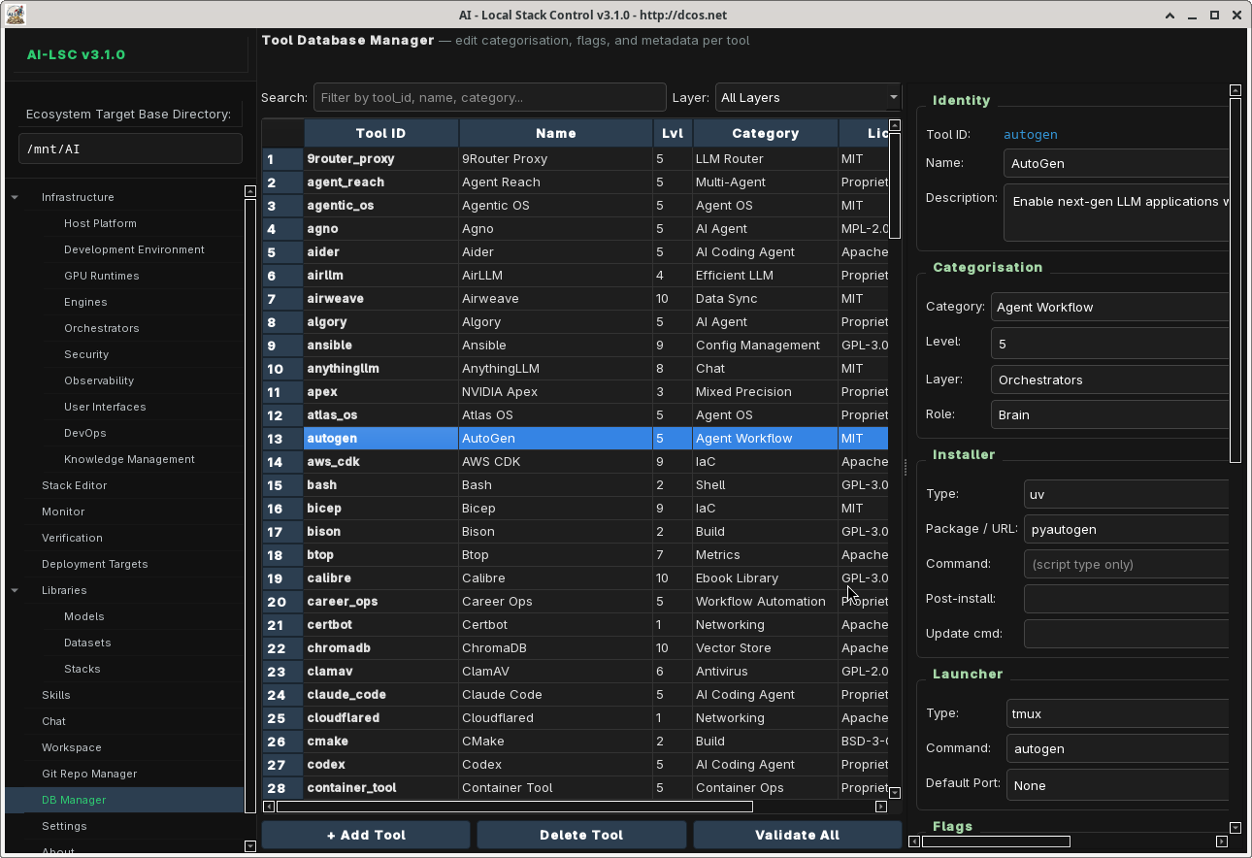Click the details panel scroll down arrow
The image size is (1252, 858).
coord(1236,828)
